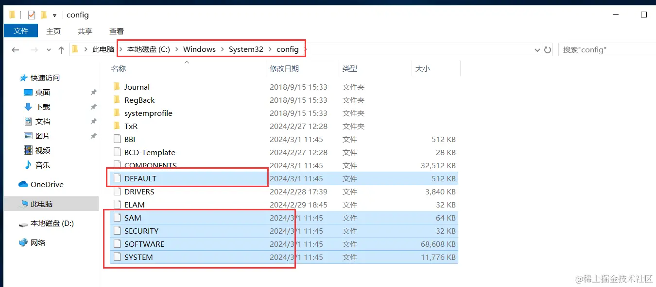Click the OneDrive cloud icon
656x287 pixels.
coord(23,184)
